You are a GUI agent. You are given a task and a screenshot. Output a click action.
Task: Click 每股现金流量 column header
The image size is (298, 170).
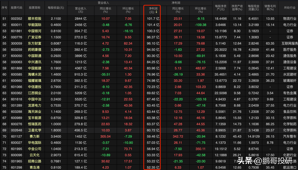coord(253,8)
